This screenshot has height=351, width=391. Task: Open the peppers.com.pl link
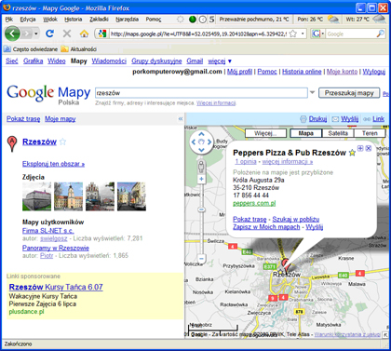[x=254, y=203]
